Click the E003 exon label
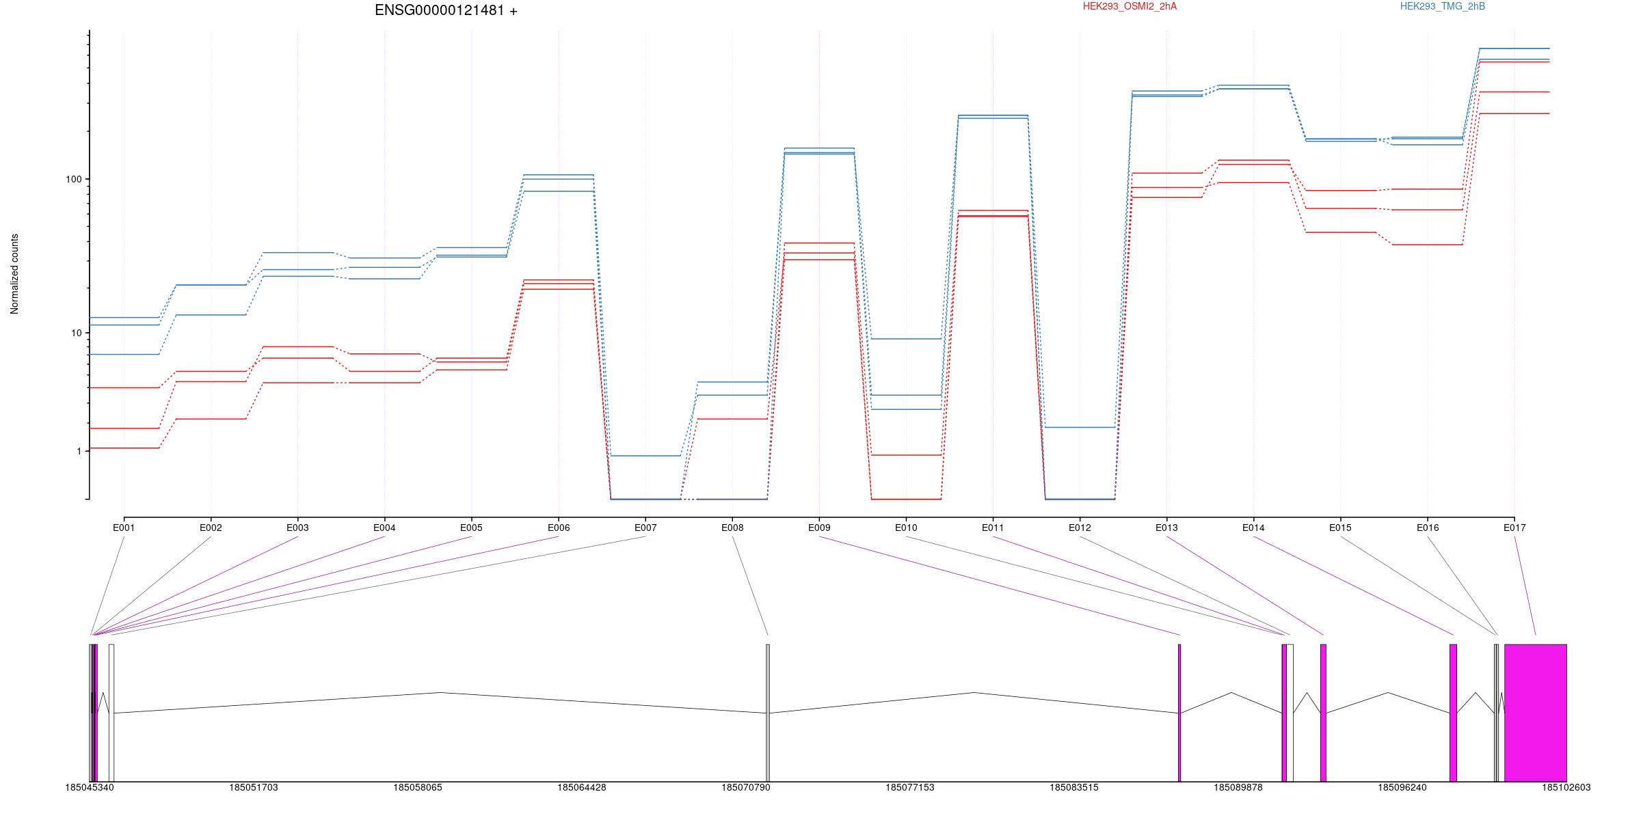Screen dimensions: 1641x820 click(x=297, y=528)
